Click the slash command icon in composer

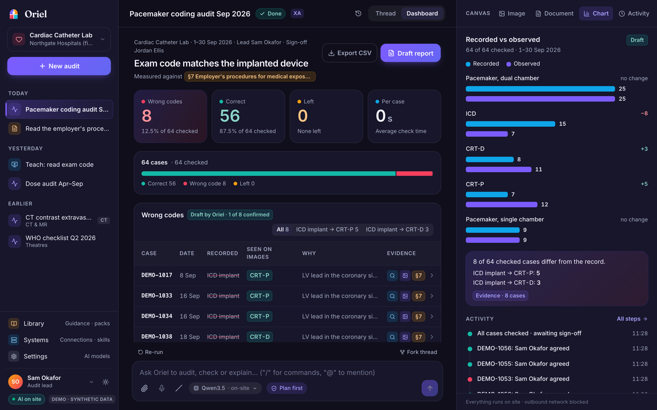pyautogui.click(x=179, y=388)
